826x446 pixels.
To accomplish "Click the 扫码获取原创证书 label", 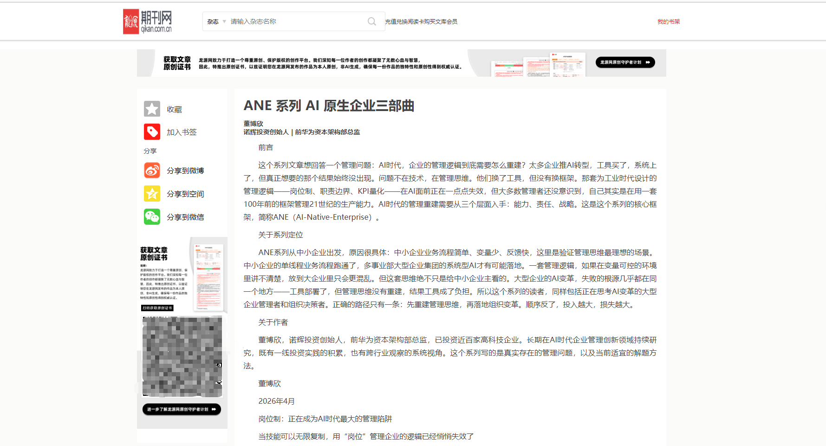I will pyautogui.click(x=157, y=308).
